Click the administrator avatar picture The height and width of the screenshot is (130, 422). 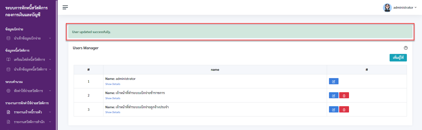coord(387,8)
